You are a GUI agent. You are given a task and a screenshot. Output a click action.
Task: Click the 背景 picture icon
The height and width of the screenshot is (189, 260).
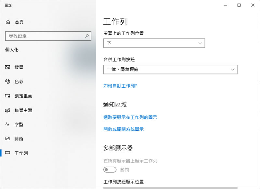7,67
